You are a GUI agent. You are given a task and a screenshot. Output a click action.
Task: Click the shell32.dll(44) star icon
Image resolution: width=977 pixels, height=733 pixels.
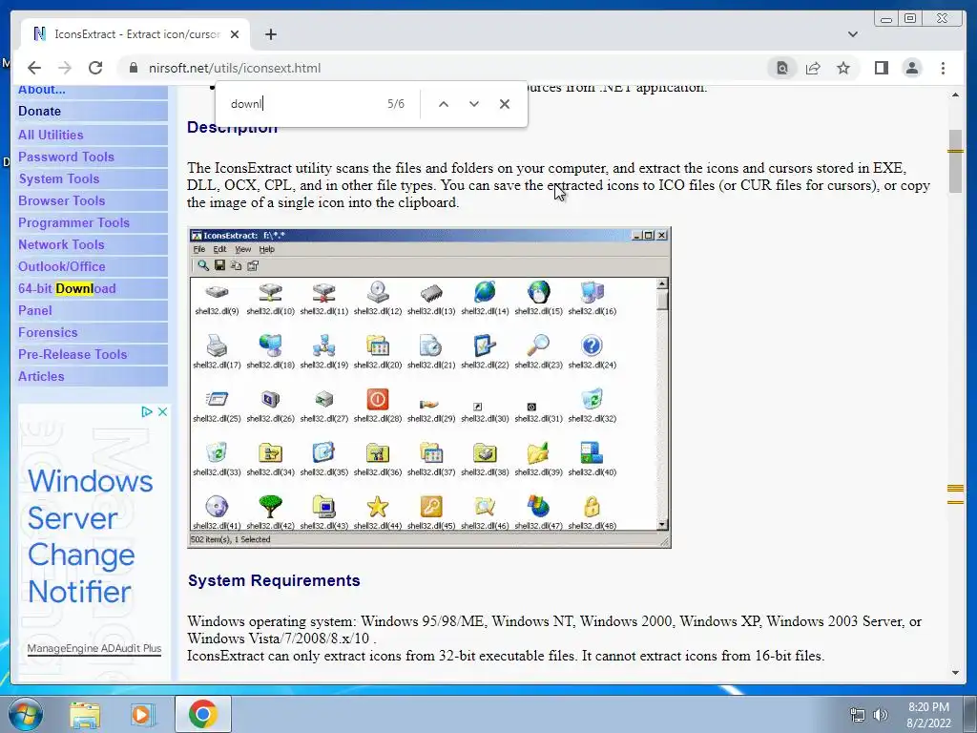coord(378,507)
